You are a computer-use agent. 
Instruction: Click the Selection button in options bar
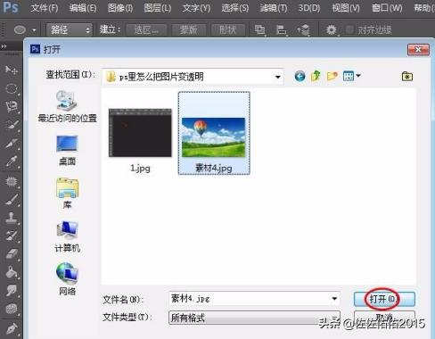click(146, 29)
